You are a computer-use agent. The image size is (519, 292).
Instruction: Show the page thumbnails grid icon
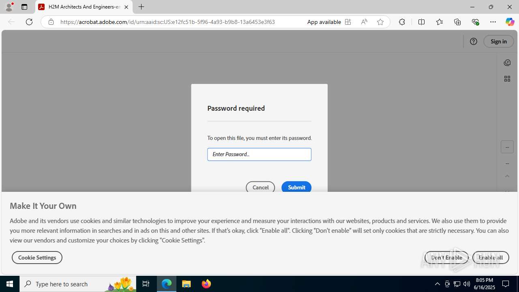[507, 79]
